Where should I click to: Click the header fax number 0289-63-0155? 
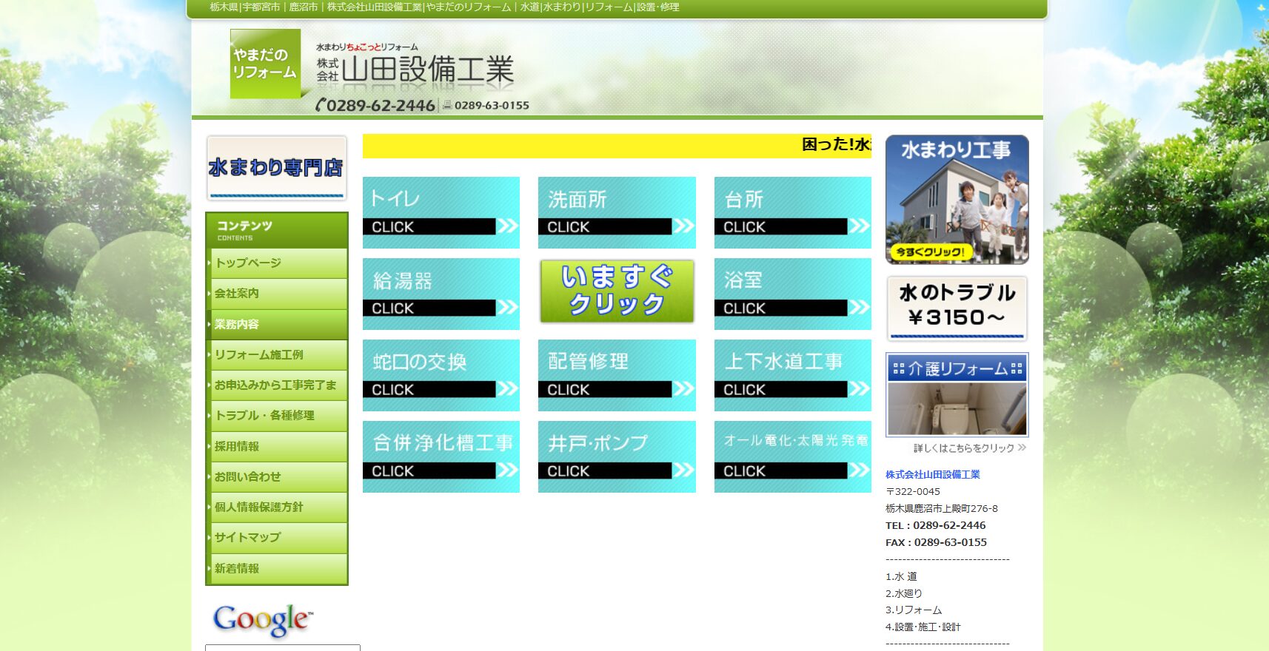tap(486, 106)
